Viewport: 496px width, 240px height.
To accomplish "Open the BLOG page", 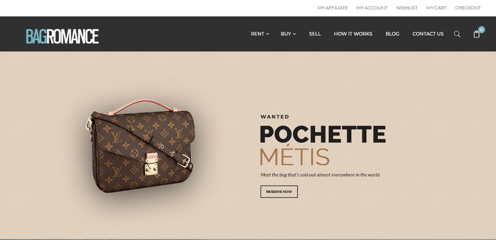I will [392, 34].
